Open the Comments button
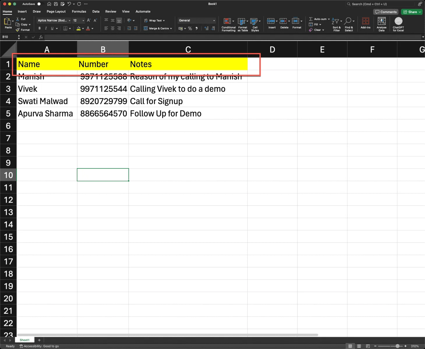This screenshot has height=349, width=425. coord(386,12)
